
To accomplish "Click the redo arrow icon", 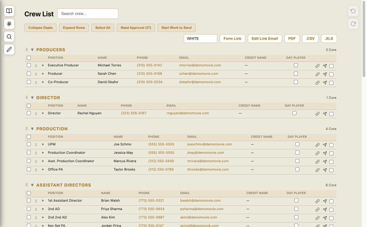I will click(x=353, y=24).
